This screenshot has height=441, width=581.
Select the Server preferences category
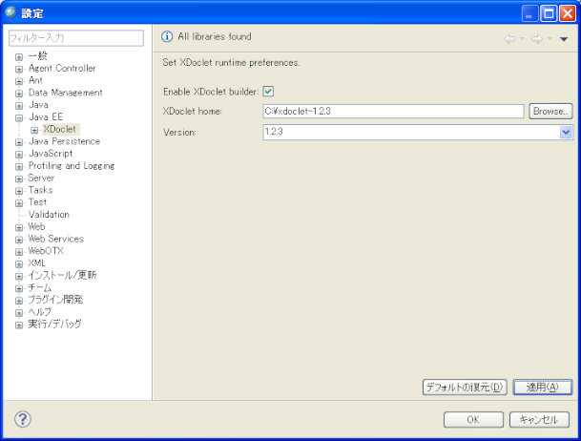pos(41,178)
